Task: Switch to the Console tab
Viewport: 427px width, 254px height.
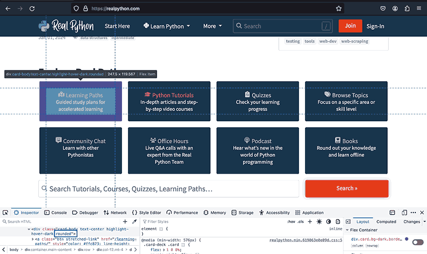Action: tap(55, 212)
